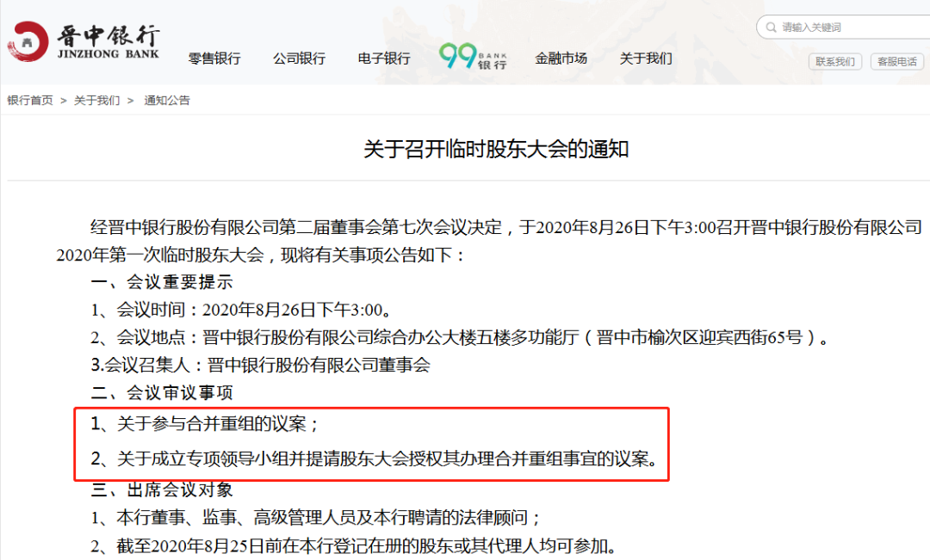Click the 关于召开临时股东大会的通知 title
This screenshot has width=930, height=560.
pos(496,150)
